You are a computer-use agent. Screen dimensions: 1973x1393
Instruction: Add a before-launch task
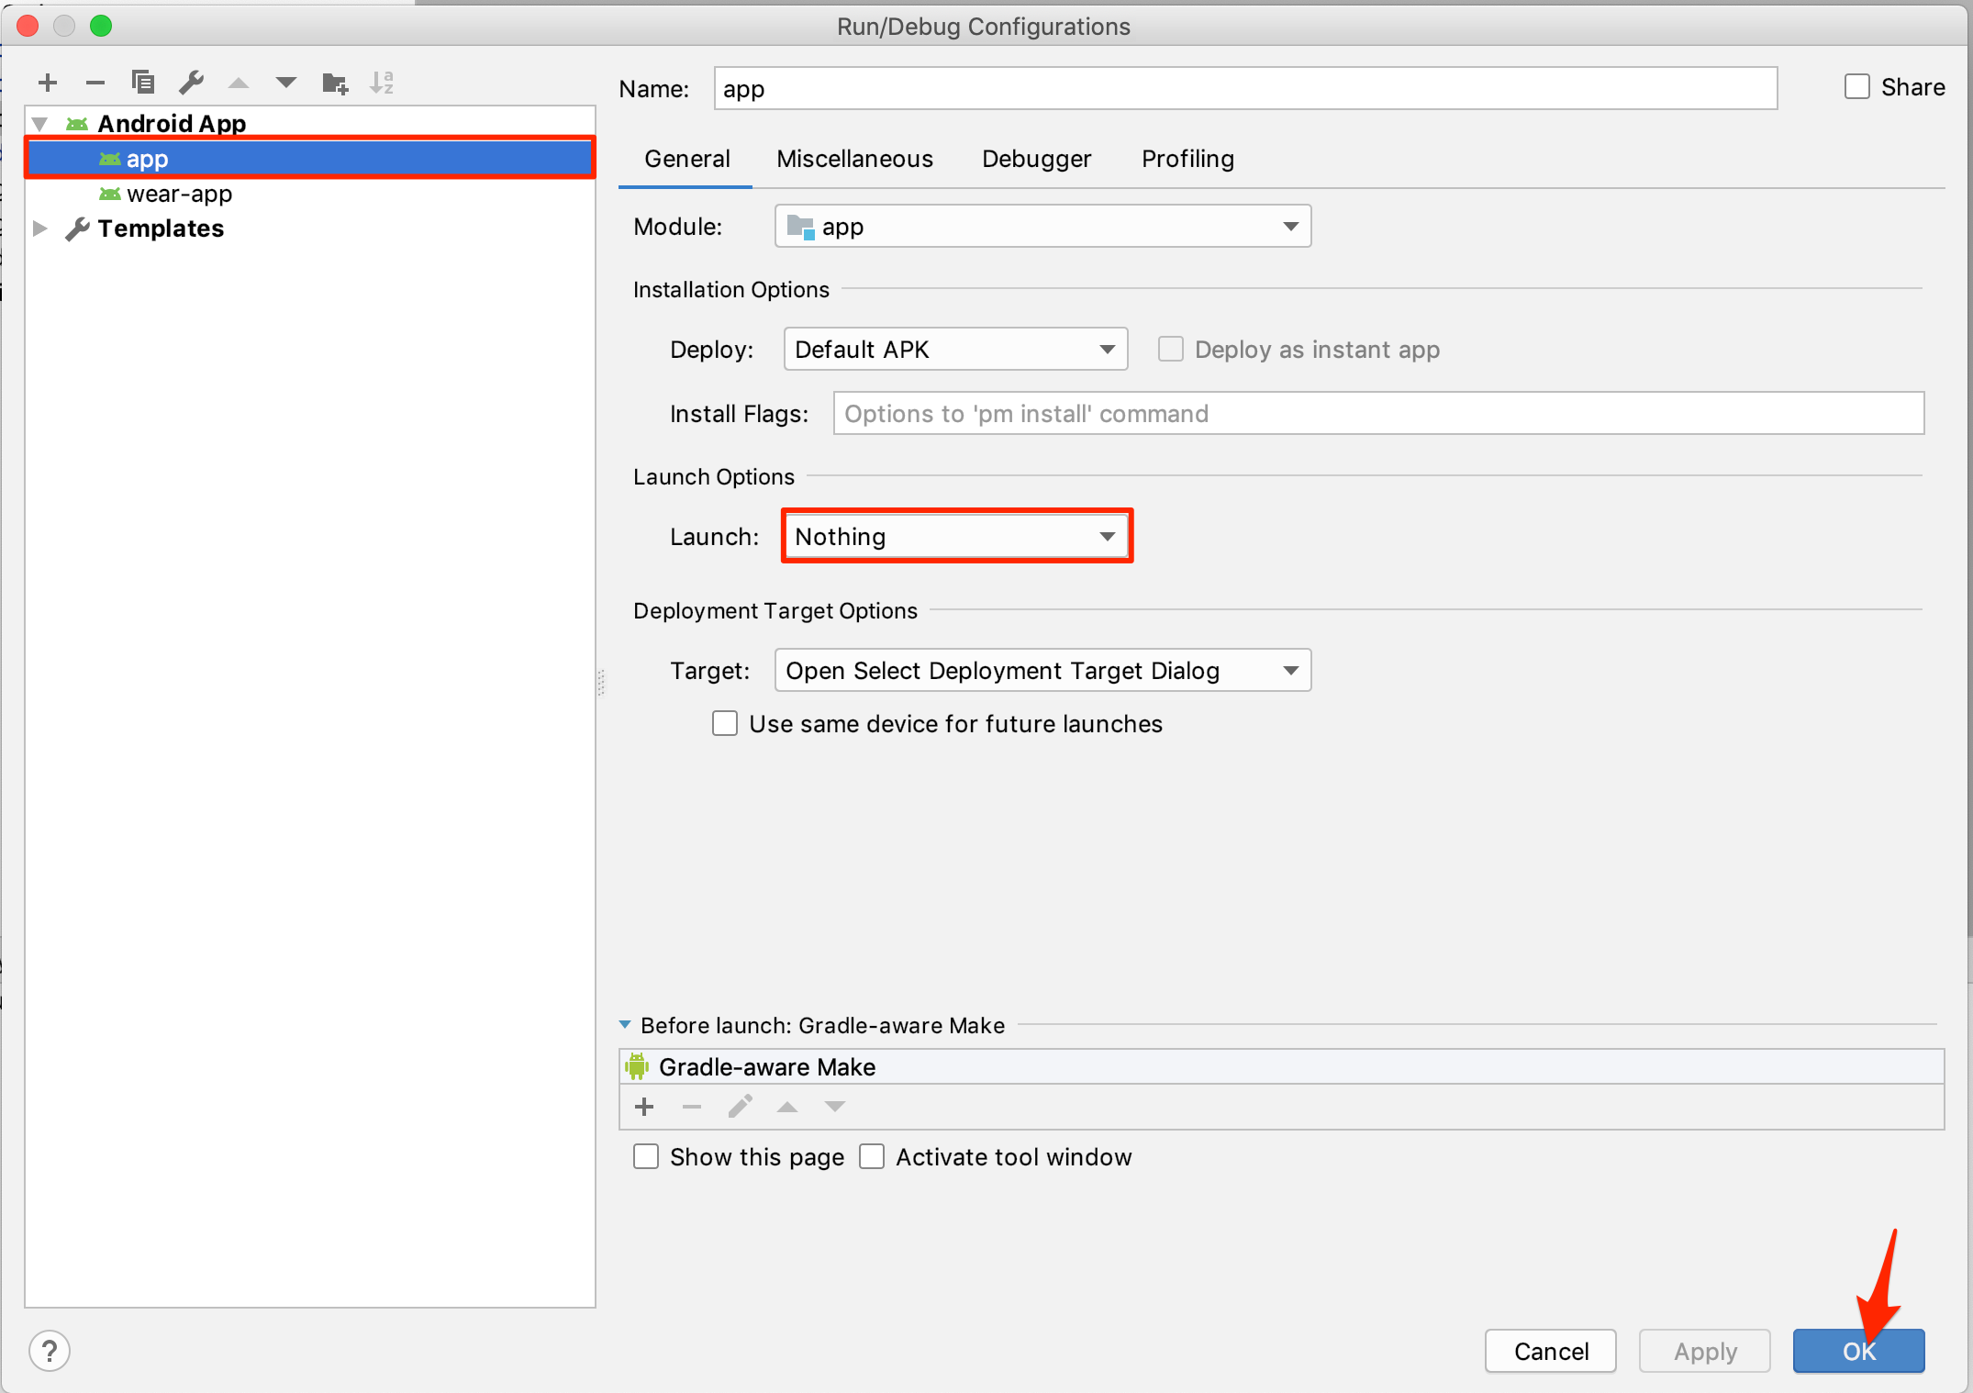coord(644,1107)
